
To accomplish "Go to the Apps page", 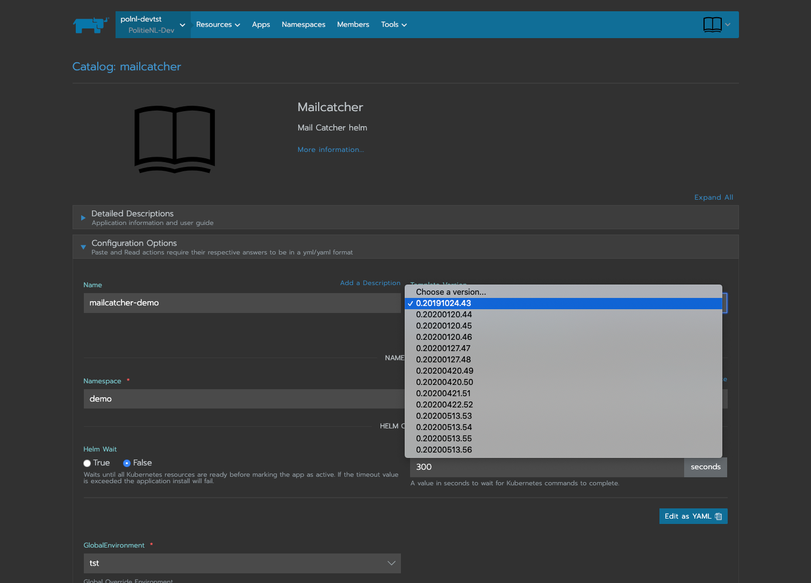I will pos(261,25).
